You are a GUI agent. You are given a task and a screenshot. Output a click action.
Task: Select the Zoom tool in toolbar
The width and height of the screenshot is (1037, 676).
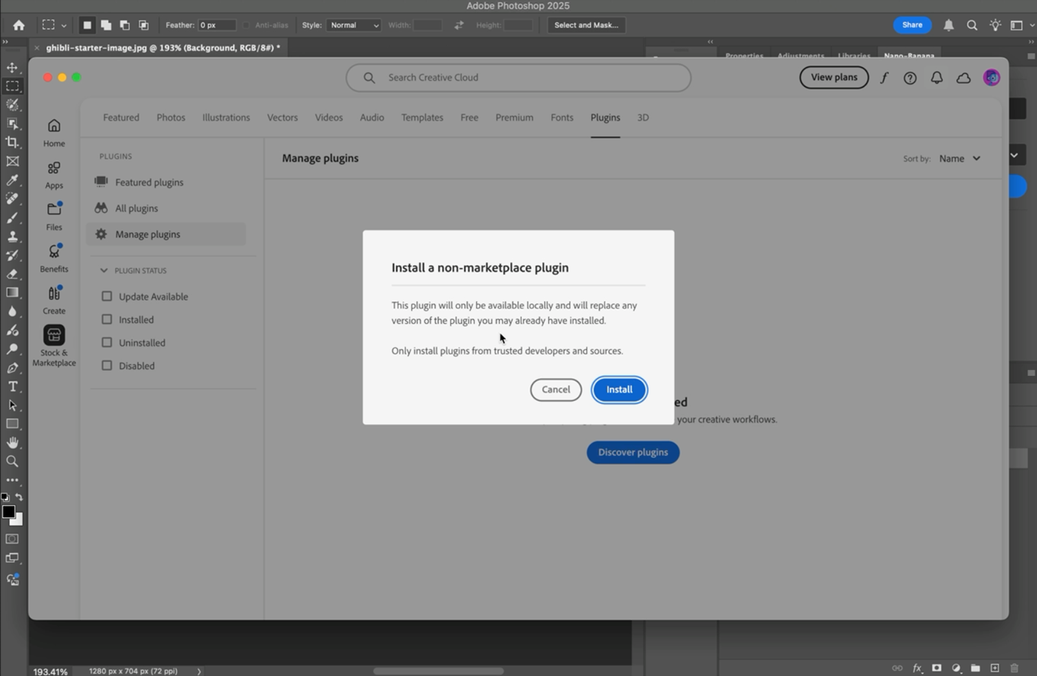[12, 462]
